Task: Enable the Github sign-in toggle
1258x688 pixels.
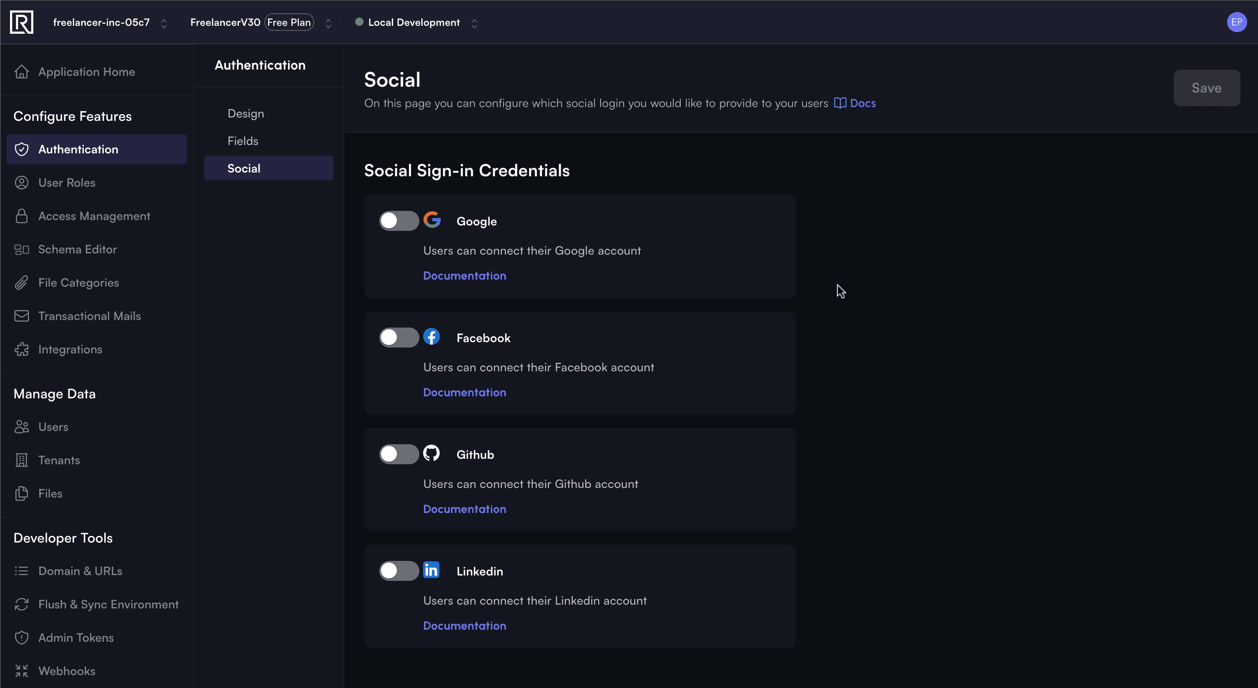Action: 398,454
